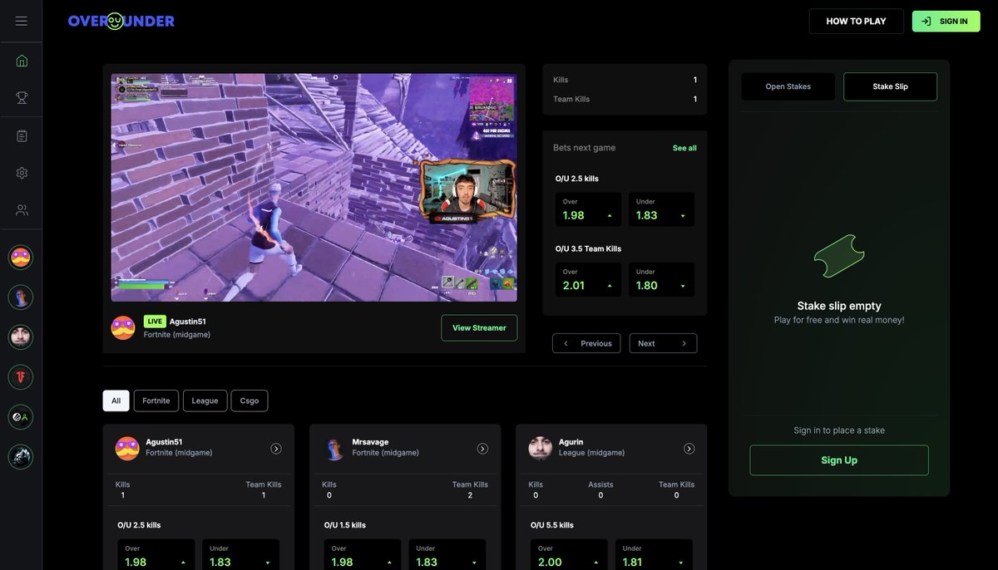Pick Under 1.80 on O/U 3.5 Team Kills
This screenshot has width=998, height=570.
(x=661, y=280)
